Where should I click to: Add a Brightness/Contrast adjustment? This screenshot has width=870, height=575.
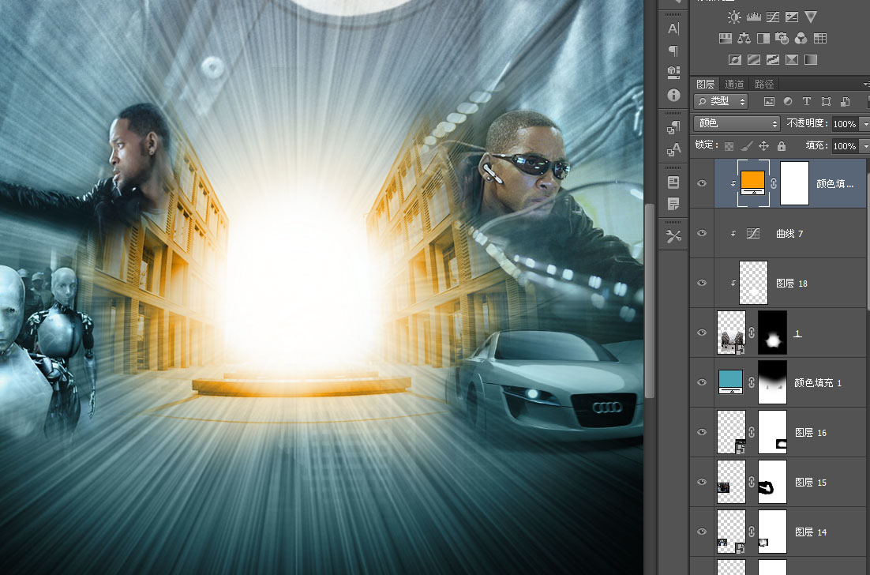point(734,17)
